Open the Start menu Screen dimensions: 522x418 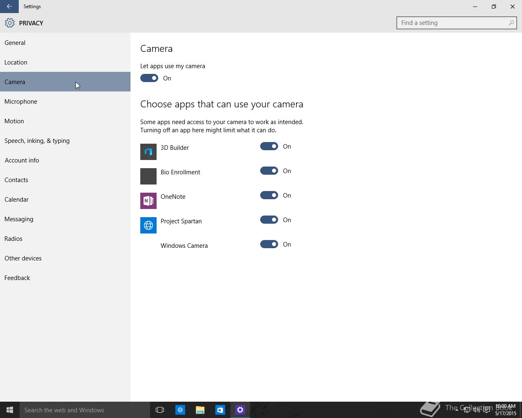[x=10, y=410]
